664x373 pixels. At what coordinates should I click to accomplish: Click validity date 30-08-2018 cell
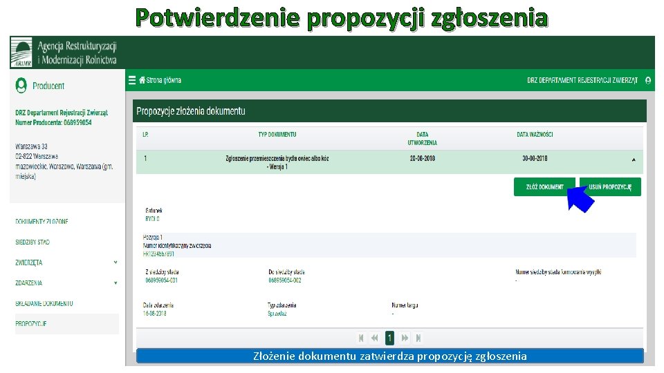(535, 159)
